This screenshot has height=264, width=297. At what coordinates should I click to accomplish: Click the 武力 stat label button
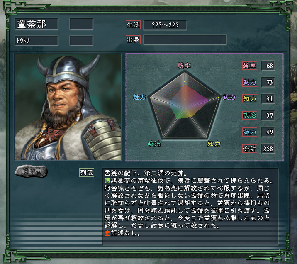[x=250, y=82]
